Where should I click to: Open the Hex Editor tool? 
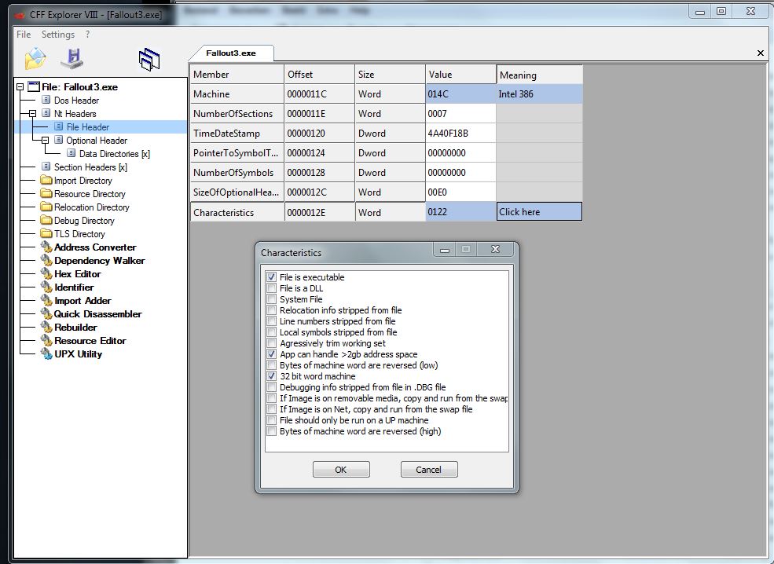click(x=78, y=273)
